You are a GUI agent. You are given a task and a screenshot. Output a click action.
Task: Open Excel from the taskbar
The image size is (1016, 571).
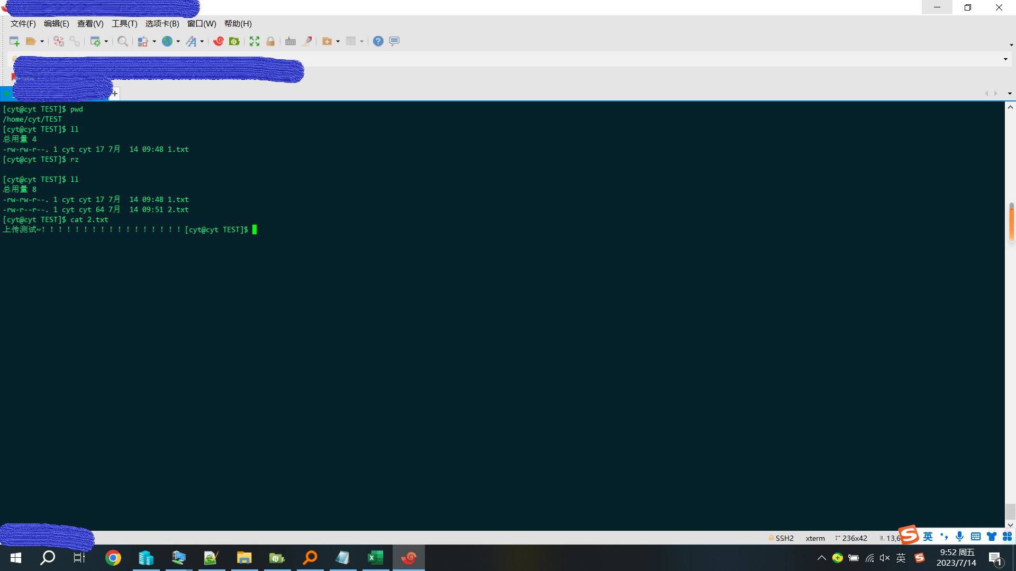pyautogui.click(x=376, y=558)
